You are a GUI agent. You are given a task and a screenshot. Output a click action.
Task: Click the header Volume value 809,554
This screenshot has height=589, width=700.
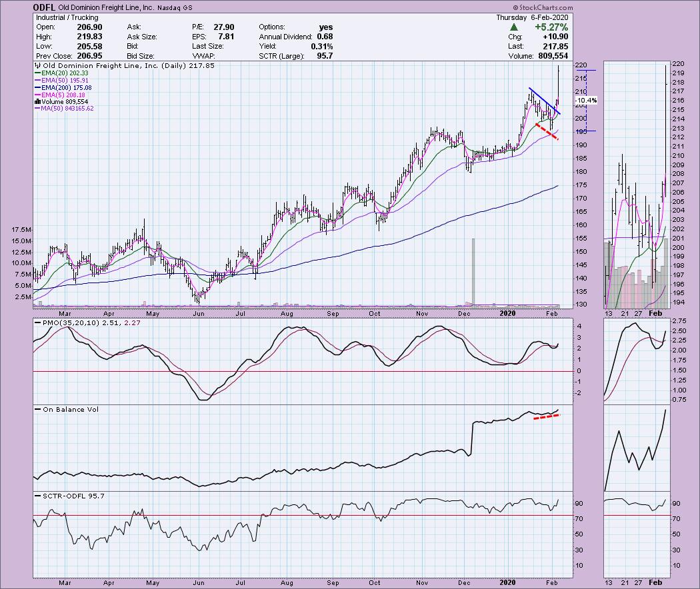click(553, 56)
